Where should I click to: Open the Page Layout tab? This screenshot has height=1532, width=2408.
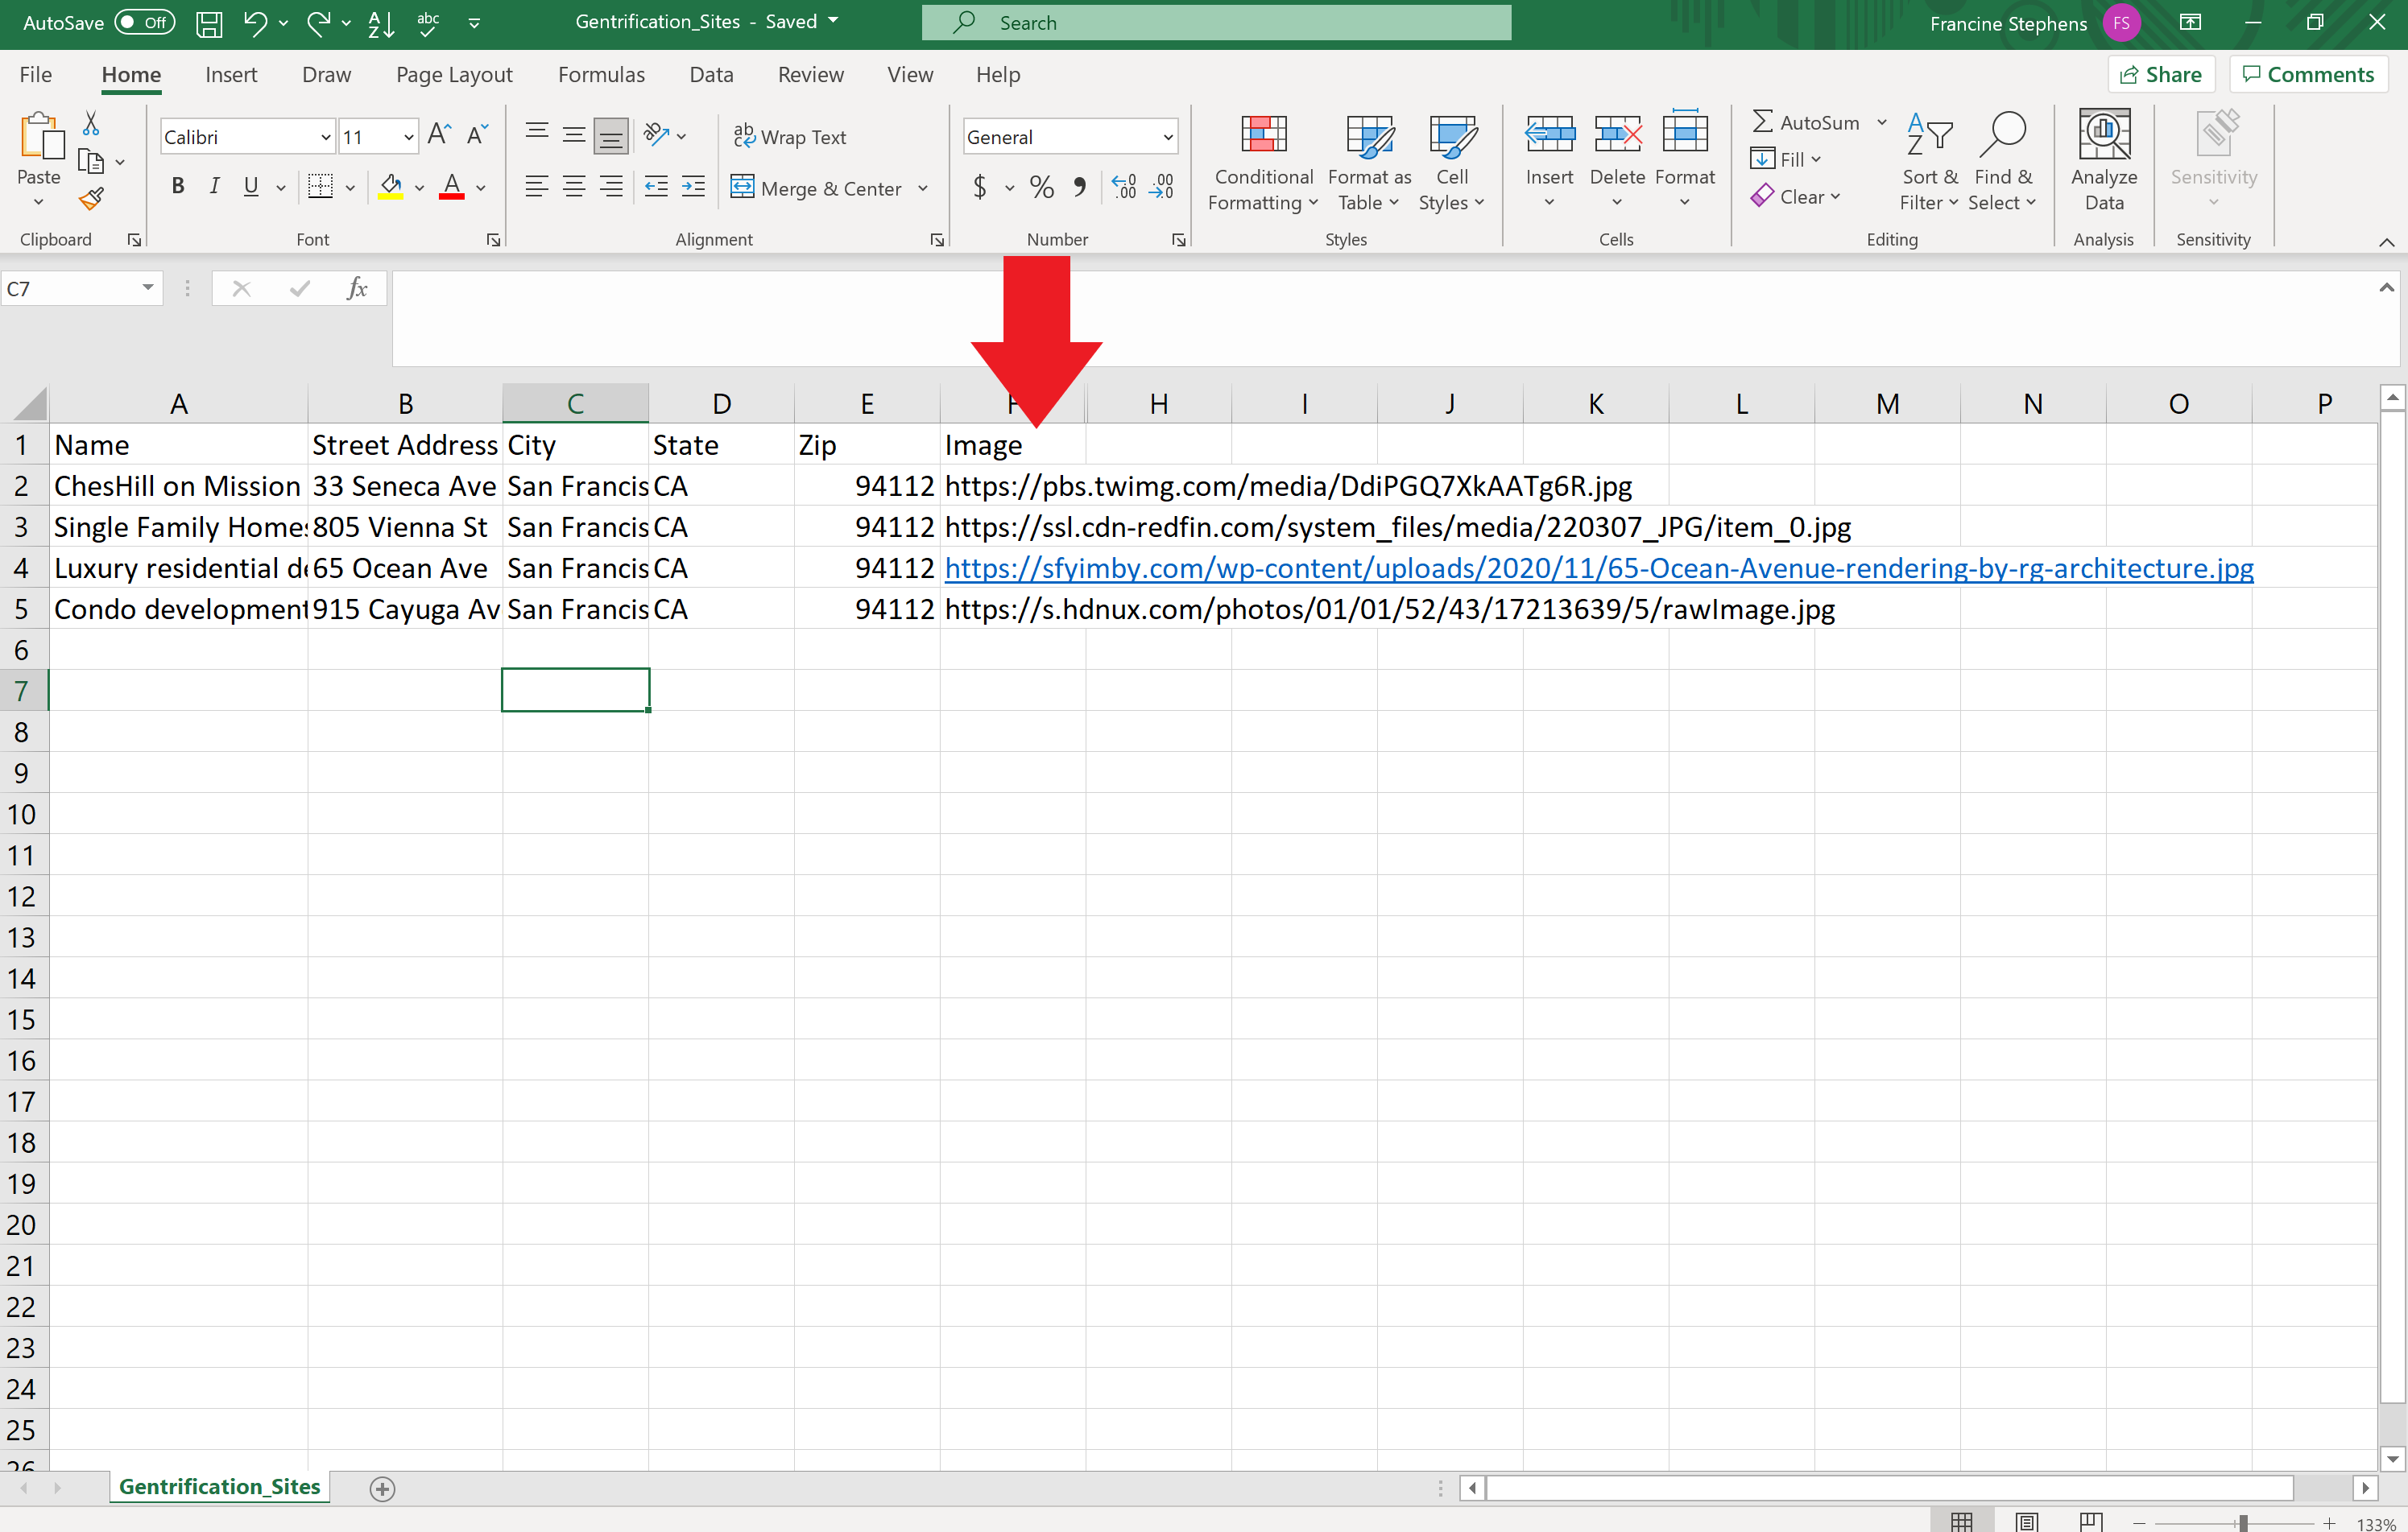454,75
